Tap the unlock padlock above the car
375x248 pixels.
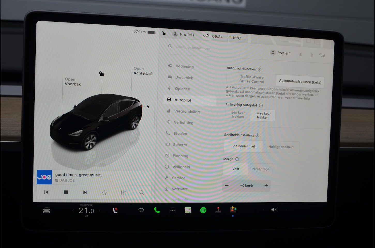(x=102, y=74)
